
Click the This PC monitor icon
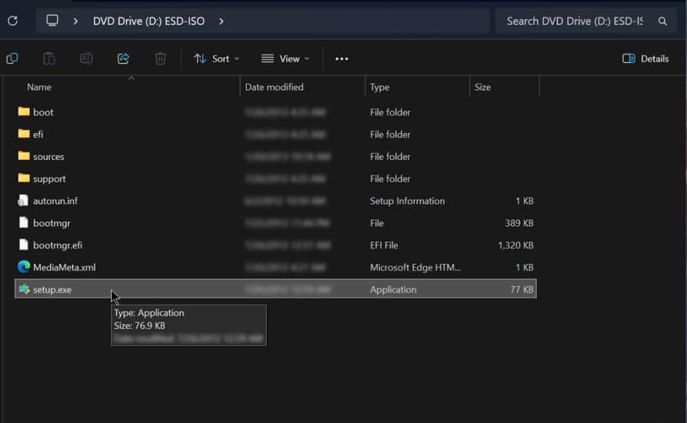[52, 21]
